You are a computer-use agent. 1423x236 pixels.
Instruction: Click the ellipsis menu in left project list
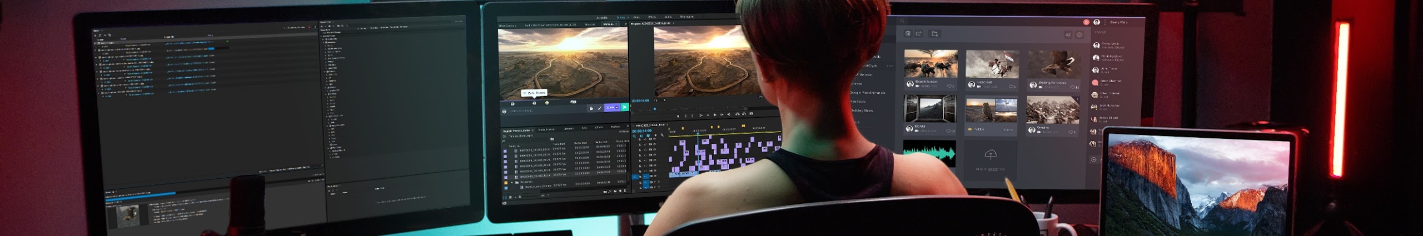pos(889,66)
